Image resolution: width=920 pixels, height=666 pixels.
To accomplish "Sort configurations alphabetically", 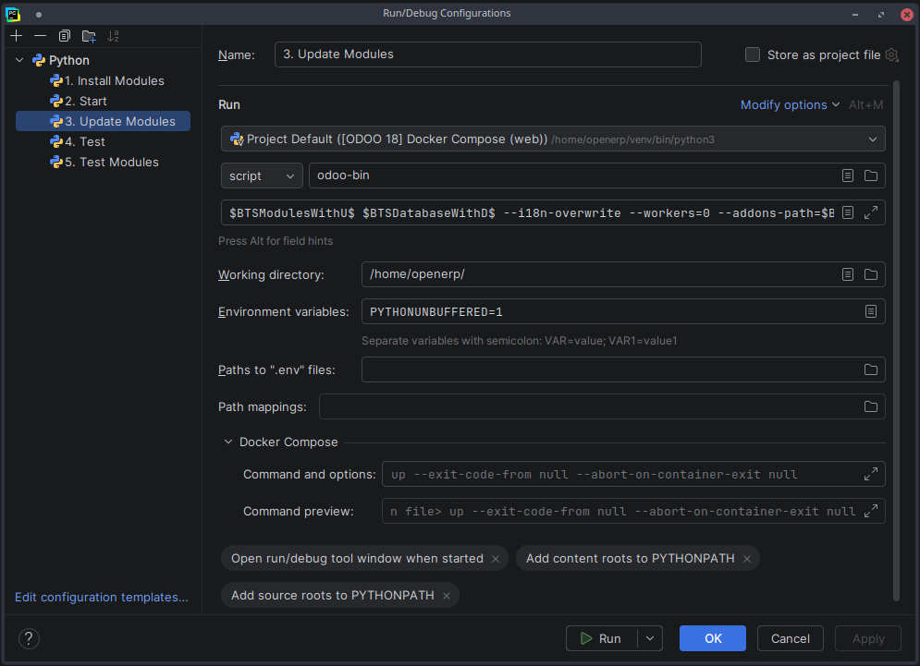I will tap(113, 36).
